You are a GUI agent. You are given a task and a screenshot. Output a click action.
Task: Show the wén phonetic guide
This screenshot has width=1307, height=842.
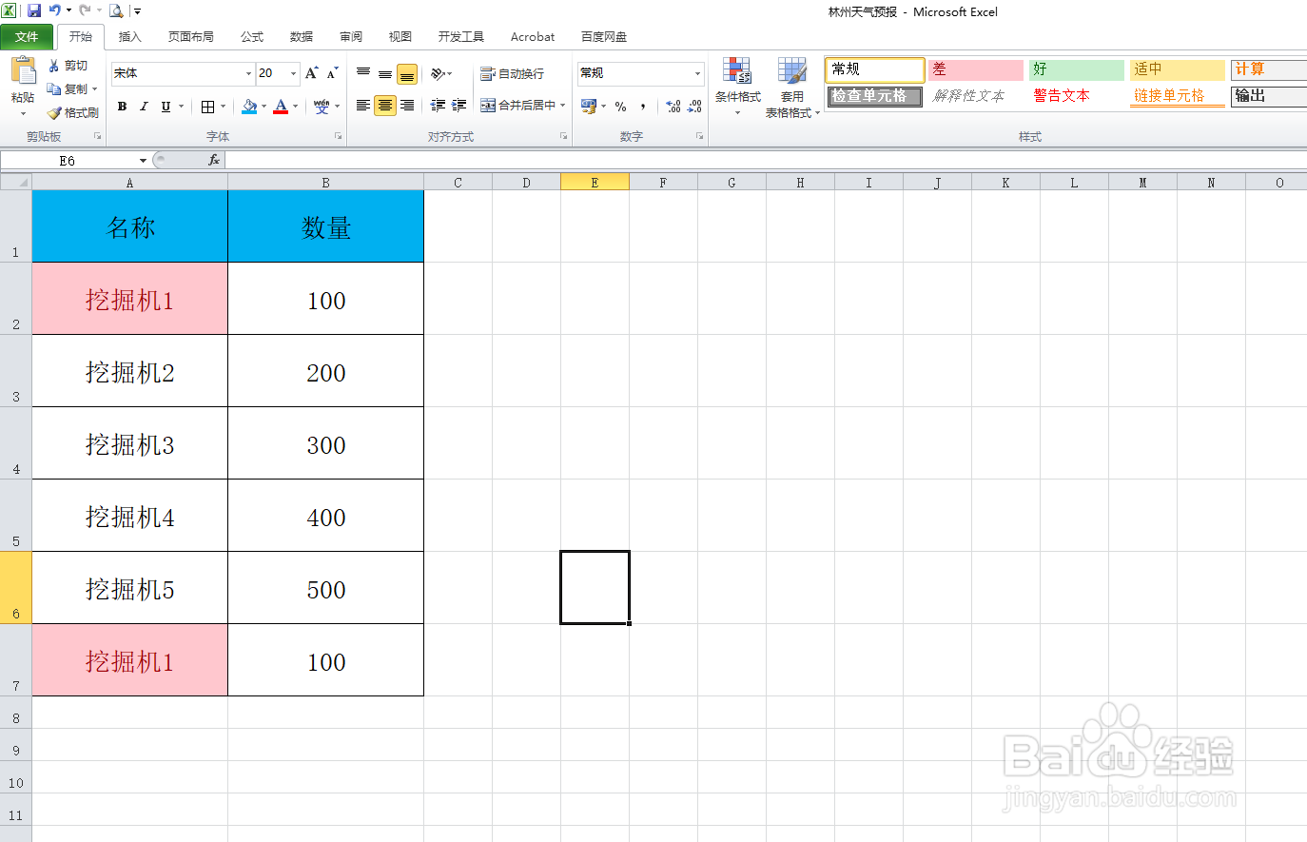click(x=322, y=107)
